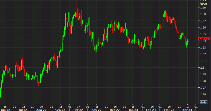Click the 18 date tick in Jul 22

(x=24, y=107)
